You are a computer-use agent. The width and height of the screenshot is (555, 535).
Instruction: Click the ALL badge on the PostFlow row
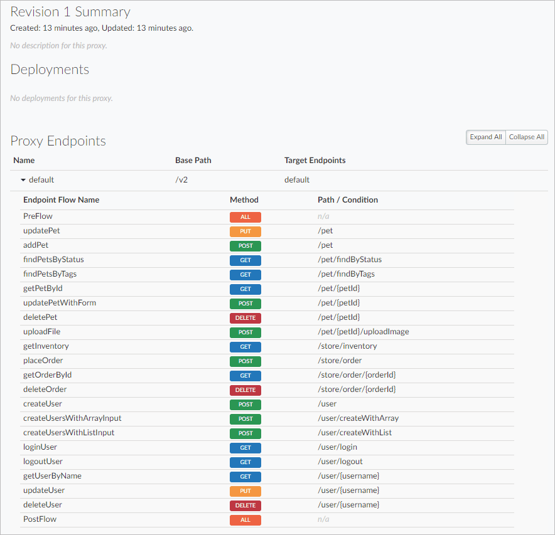click(245, 519)
